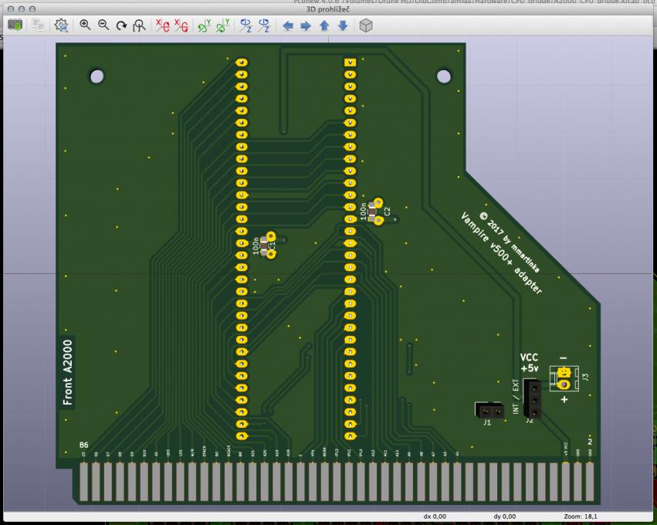The image size is (657, 525).
Task: Zoom out of the 3D view
Action: [x=103, y=25]
